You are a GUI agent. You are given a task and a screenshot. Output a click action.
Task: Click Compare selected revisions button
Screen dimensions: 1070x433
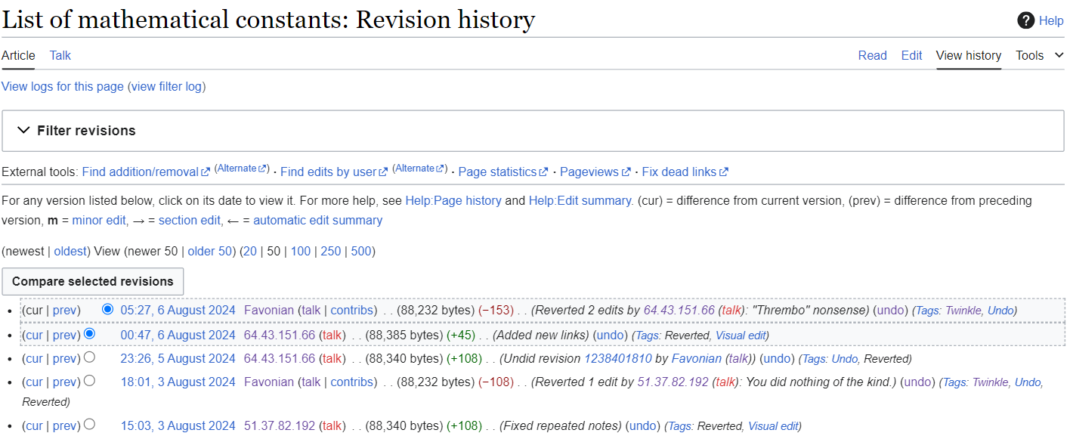tap(93, 281)
